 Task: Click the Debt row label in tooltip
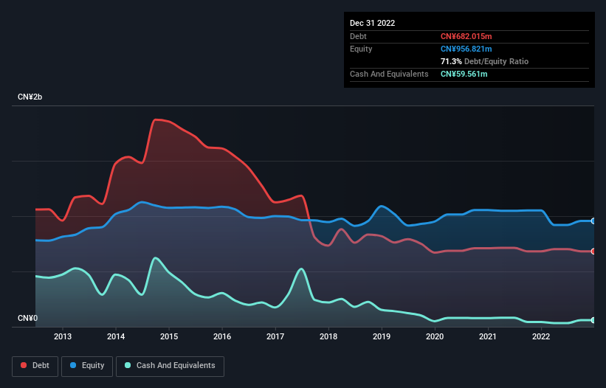pyautogui.click(x=358, y=36)
